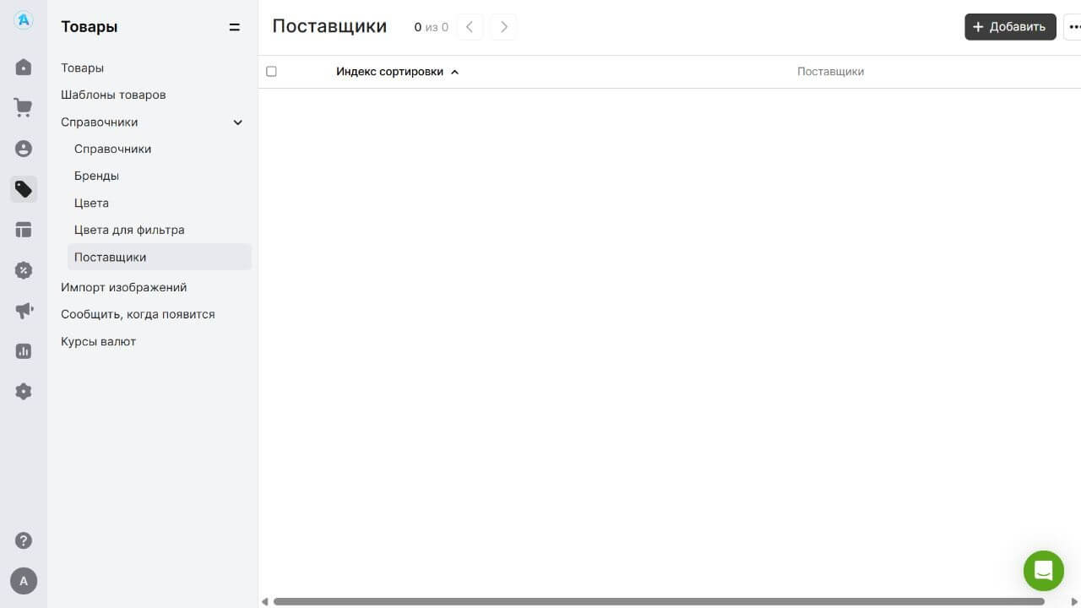Open Цвета для фильтра item
This screenshot has height=608, width=1081.
tap(129, 230)
